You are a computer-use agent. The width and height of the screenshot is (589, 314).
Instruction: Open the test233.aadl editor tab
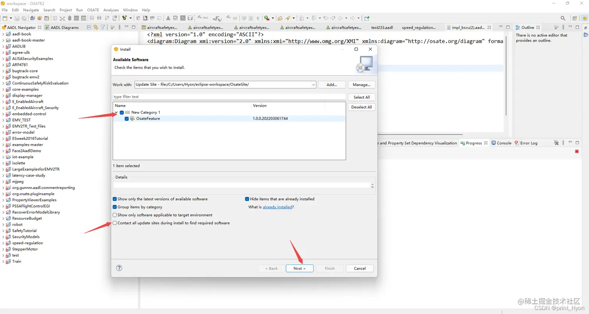[382, 28]
